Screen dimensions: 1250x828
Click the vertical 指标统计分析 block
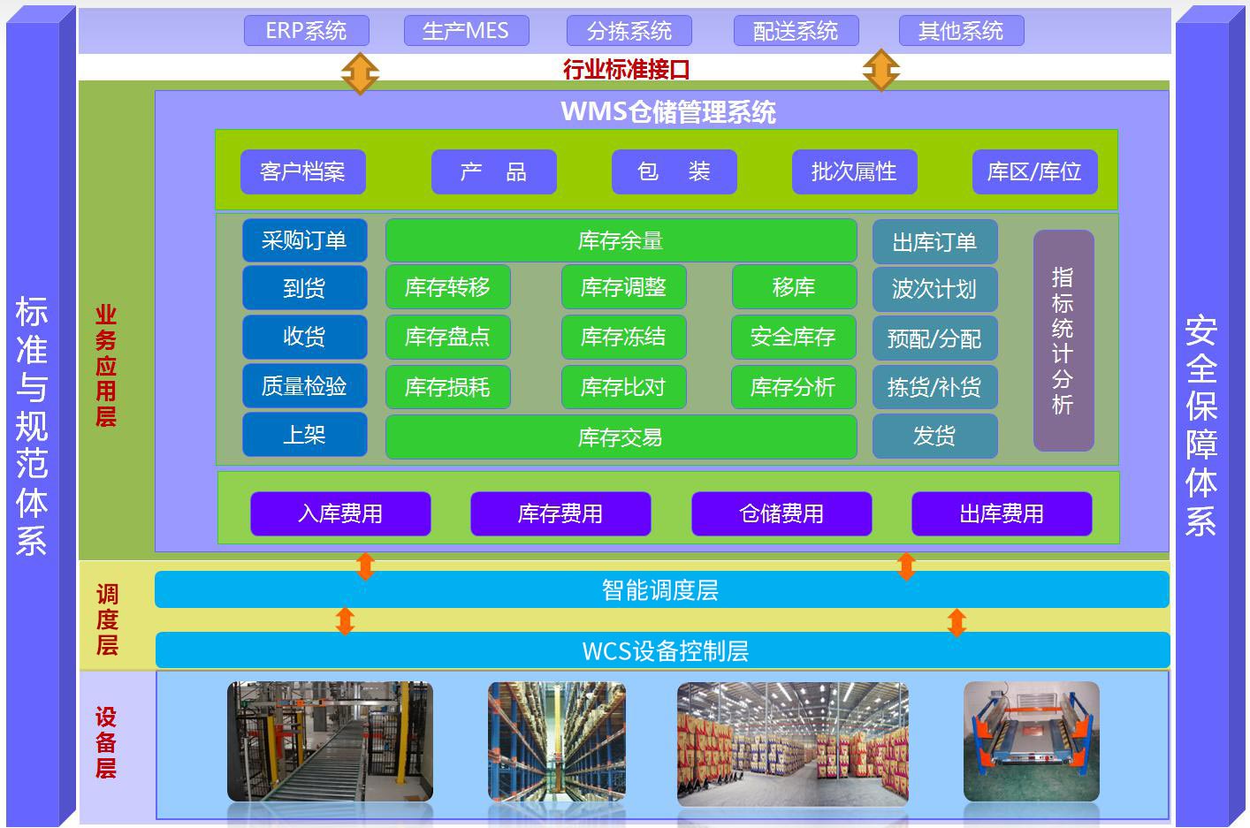click(1063, 340)
